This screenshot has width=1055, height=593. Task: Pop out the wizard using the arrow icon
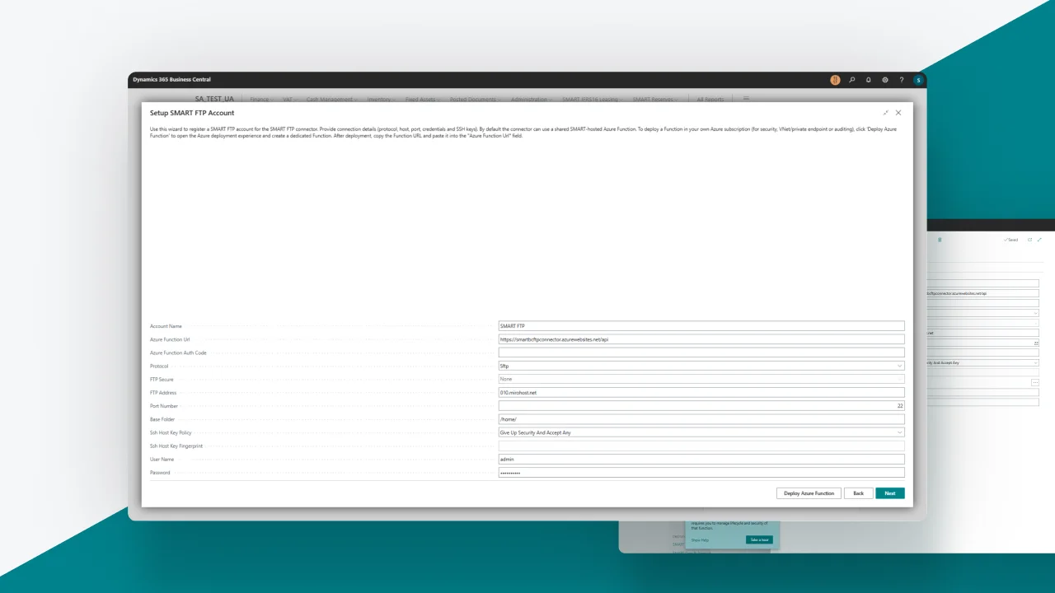pos(885,113)
